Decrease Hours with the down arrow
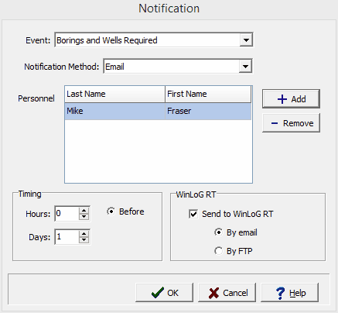The width and height of the screenshot is (338, 313). click(x=84, y=216)
